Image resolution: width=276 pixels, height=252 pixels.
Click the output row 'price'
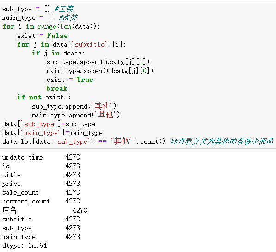tap(41, 184)
